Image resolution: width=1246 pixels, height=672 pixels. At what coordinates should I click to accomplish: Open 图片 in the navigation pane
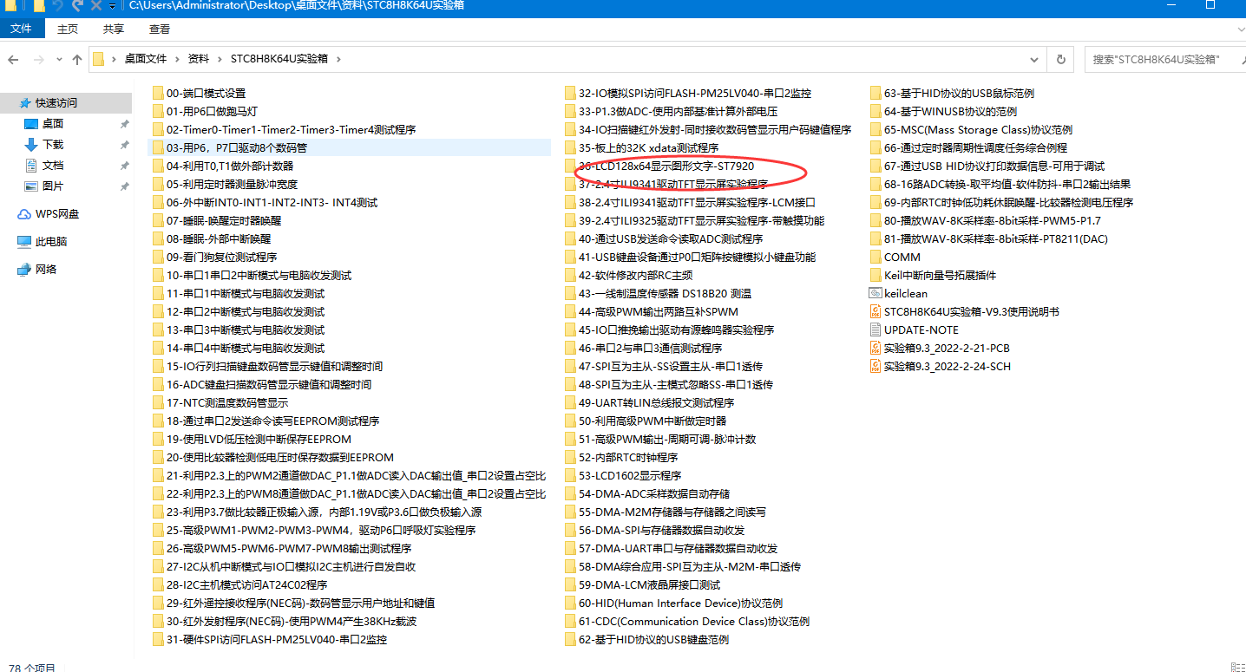pos(53,186)
